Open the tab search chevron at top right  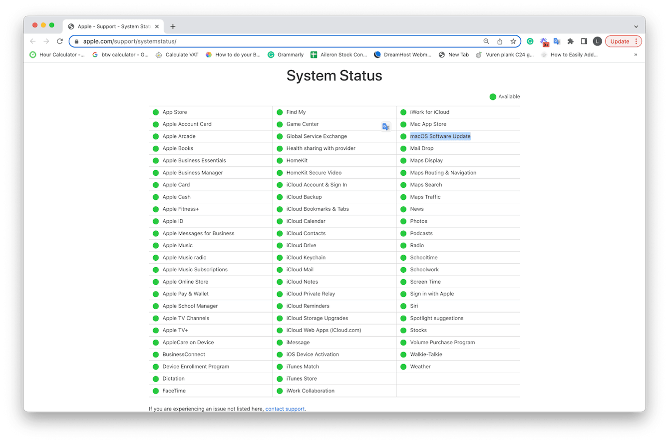click(636, 26)
